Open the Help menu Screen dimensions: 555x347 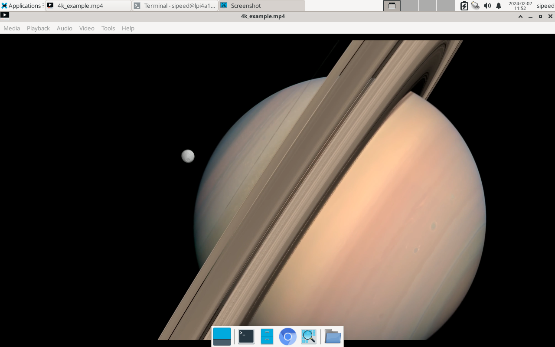coord(128,28)
